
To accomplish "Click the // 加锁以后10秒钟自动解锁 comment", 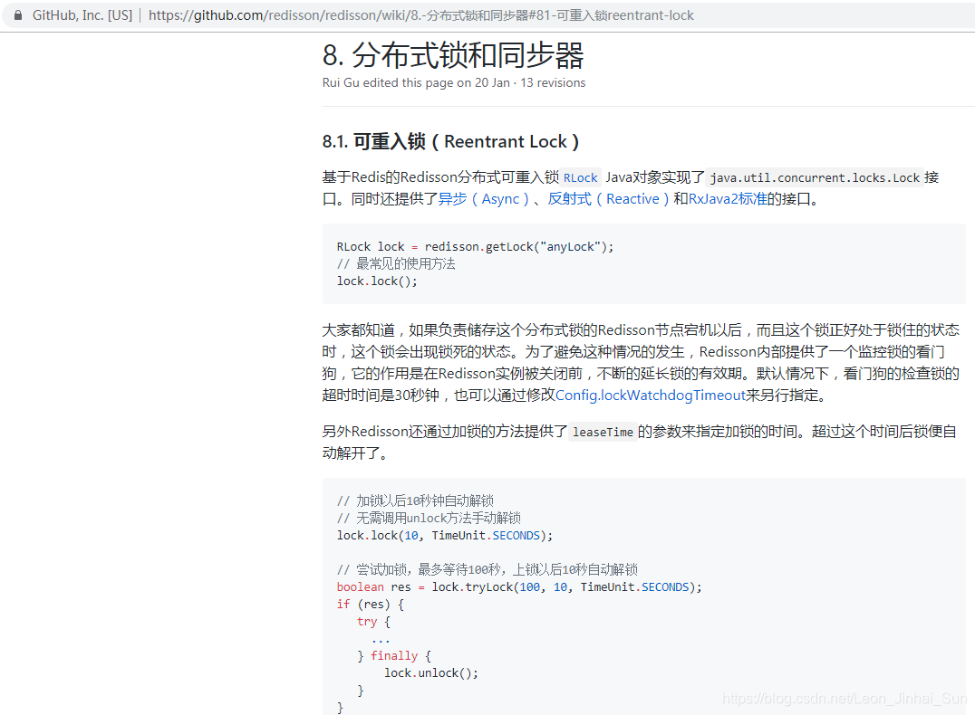I will (x=415, y=500).
